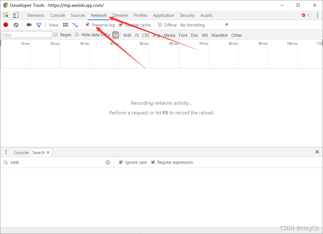Uncheck the Disable cache checkbox
323x234 pixels.
121,25
